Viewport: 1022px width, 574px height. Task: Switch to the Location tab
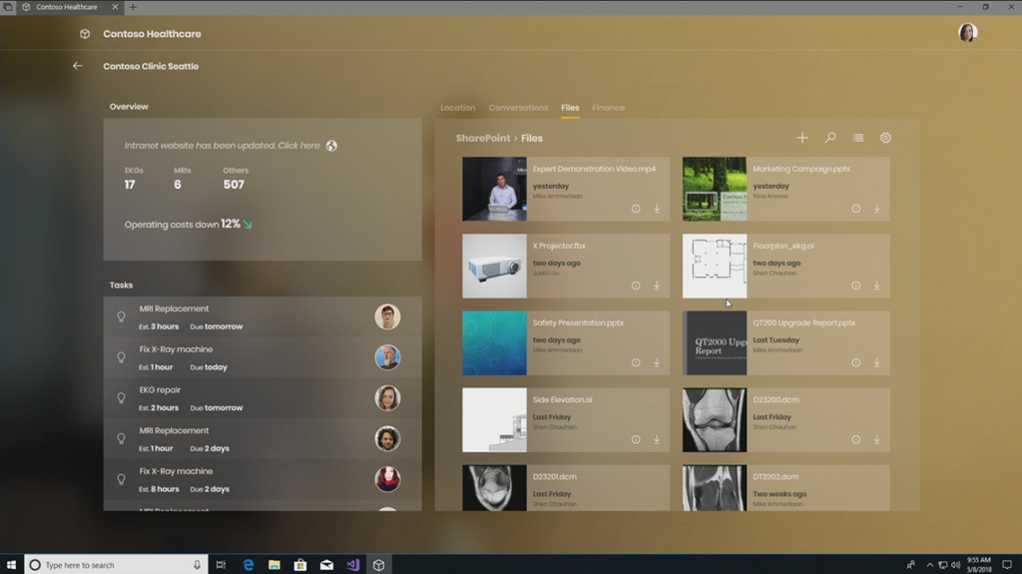click(x=457, y=108)
